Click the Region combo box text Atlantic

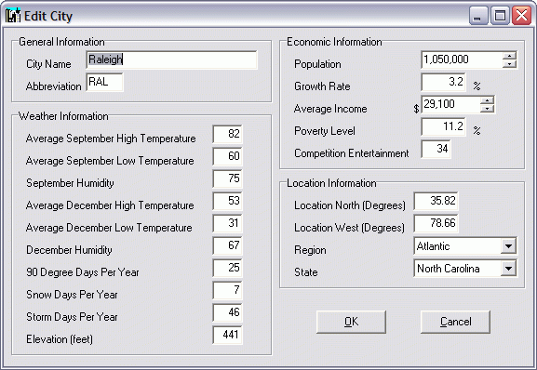click(434, 246)
